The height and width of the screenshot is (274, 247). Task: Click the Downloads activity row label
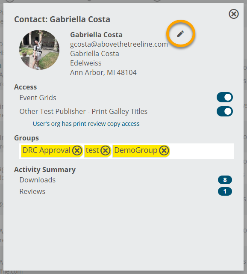pyautogui.click(x=38, y=180)
